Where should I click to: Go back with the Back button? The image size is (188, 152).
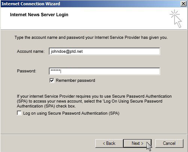click(109, 143)
